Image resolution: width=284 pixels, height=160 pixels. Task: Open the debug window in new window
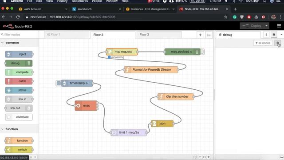[x=282, y=157]
